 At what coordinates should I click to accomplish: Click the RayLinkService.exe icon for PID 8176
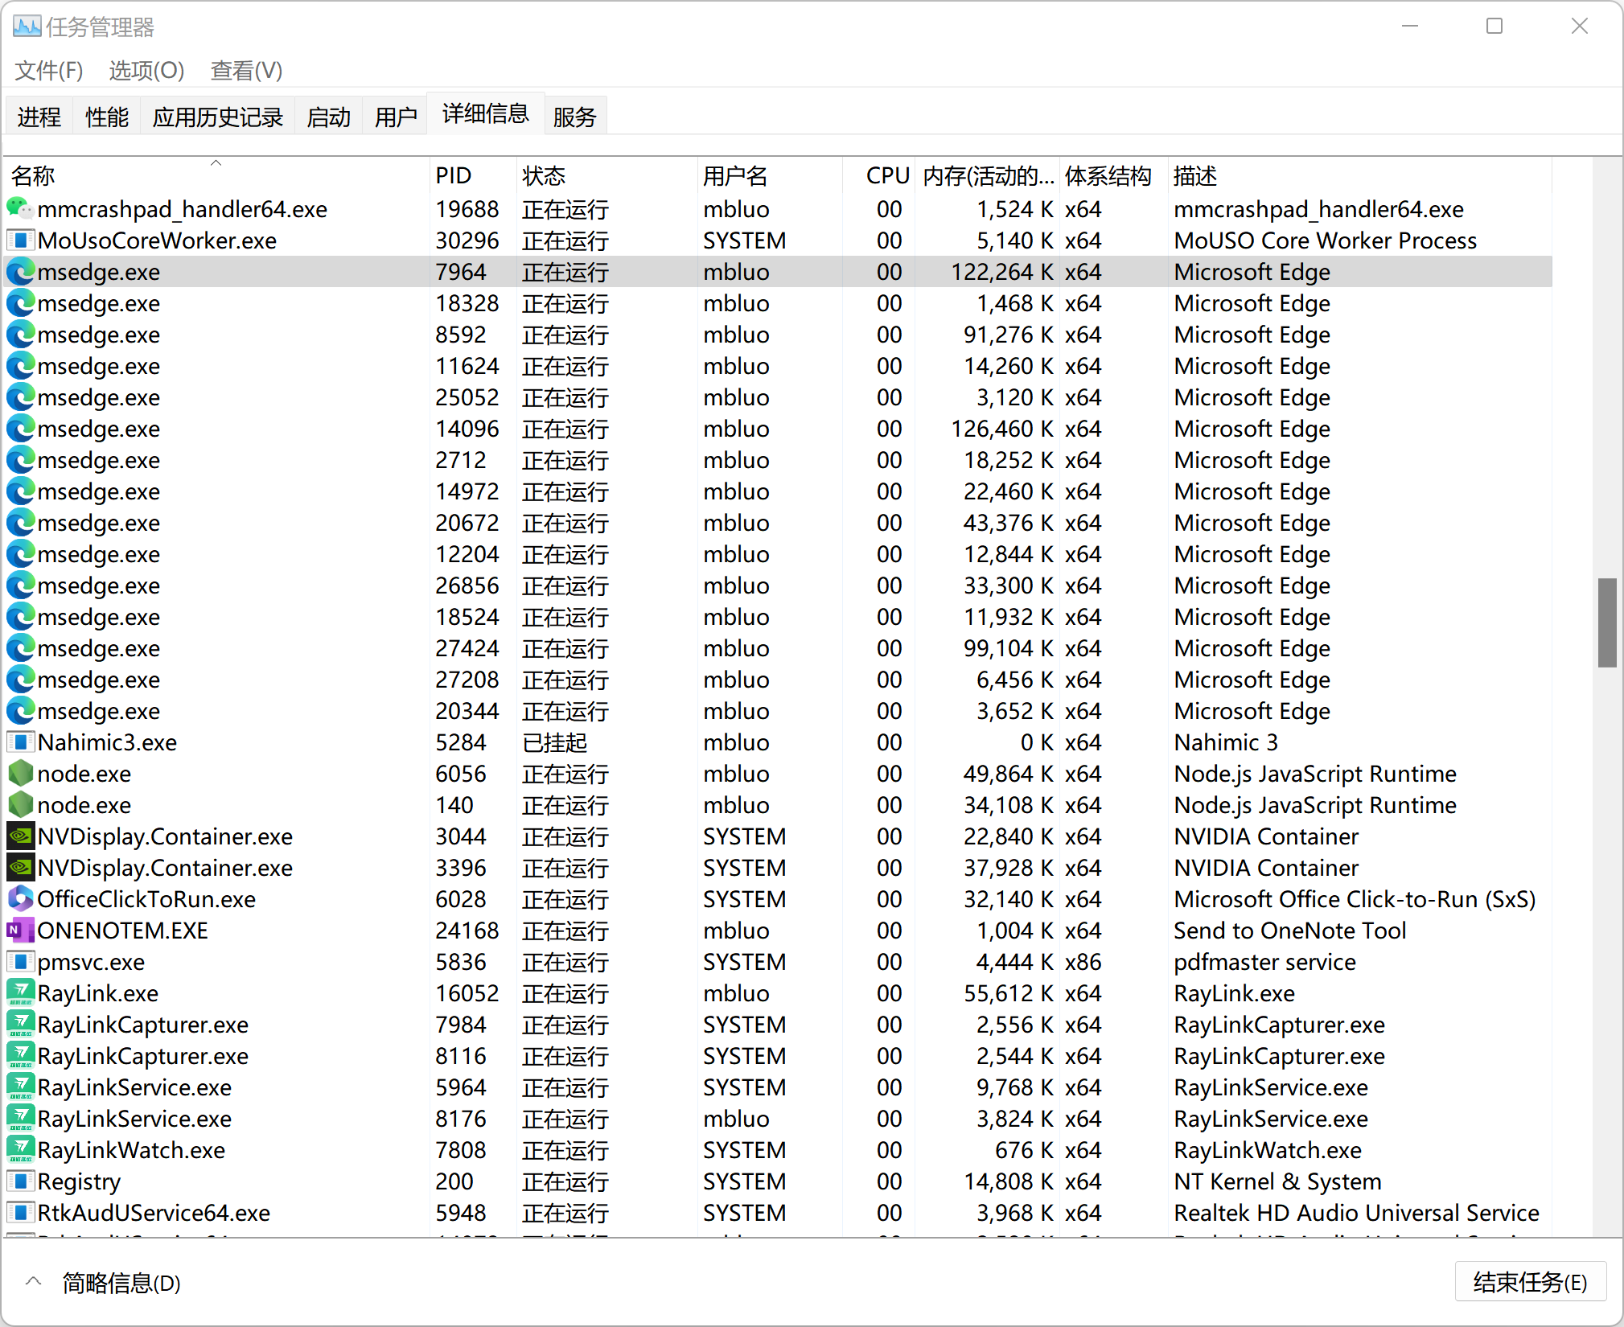(20, 1119)
